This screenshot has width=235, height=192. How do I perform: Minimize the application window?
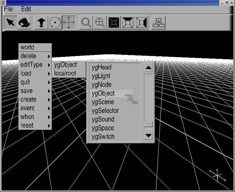pyautogui.click(x=222, y=3)
